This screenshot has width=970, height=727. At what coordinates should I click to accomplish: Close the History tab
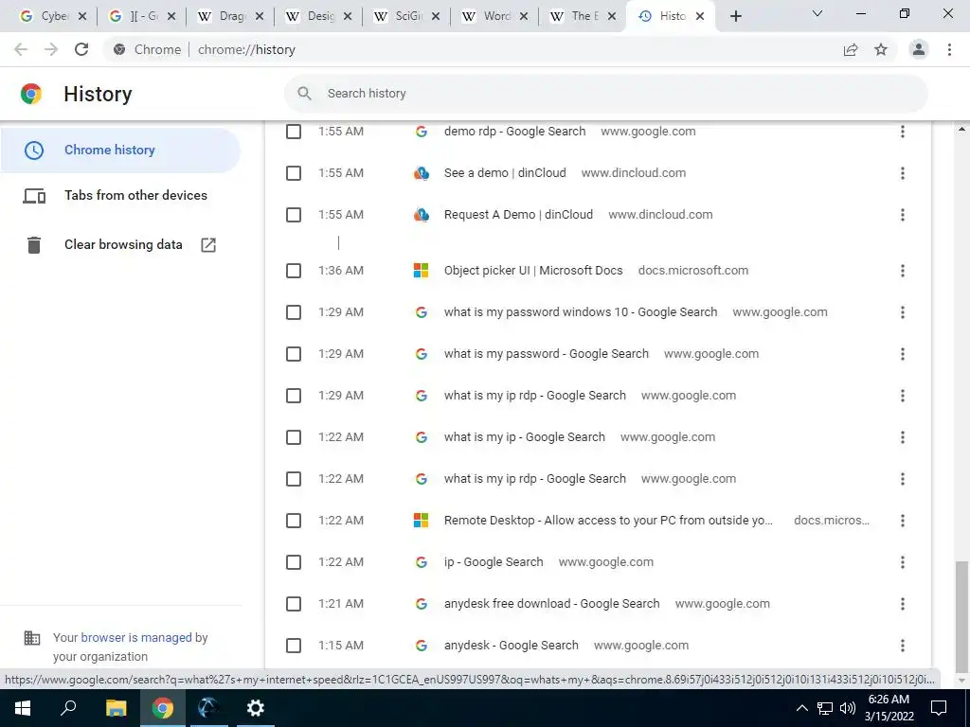700,17
